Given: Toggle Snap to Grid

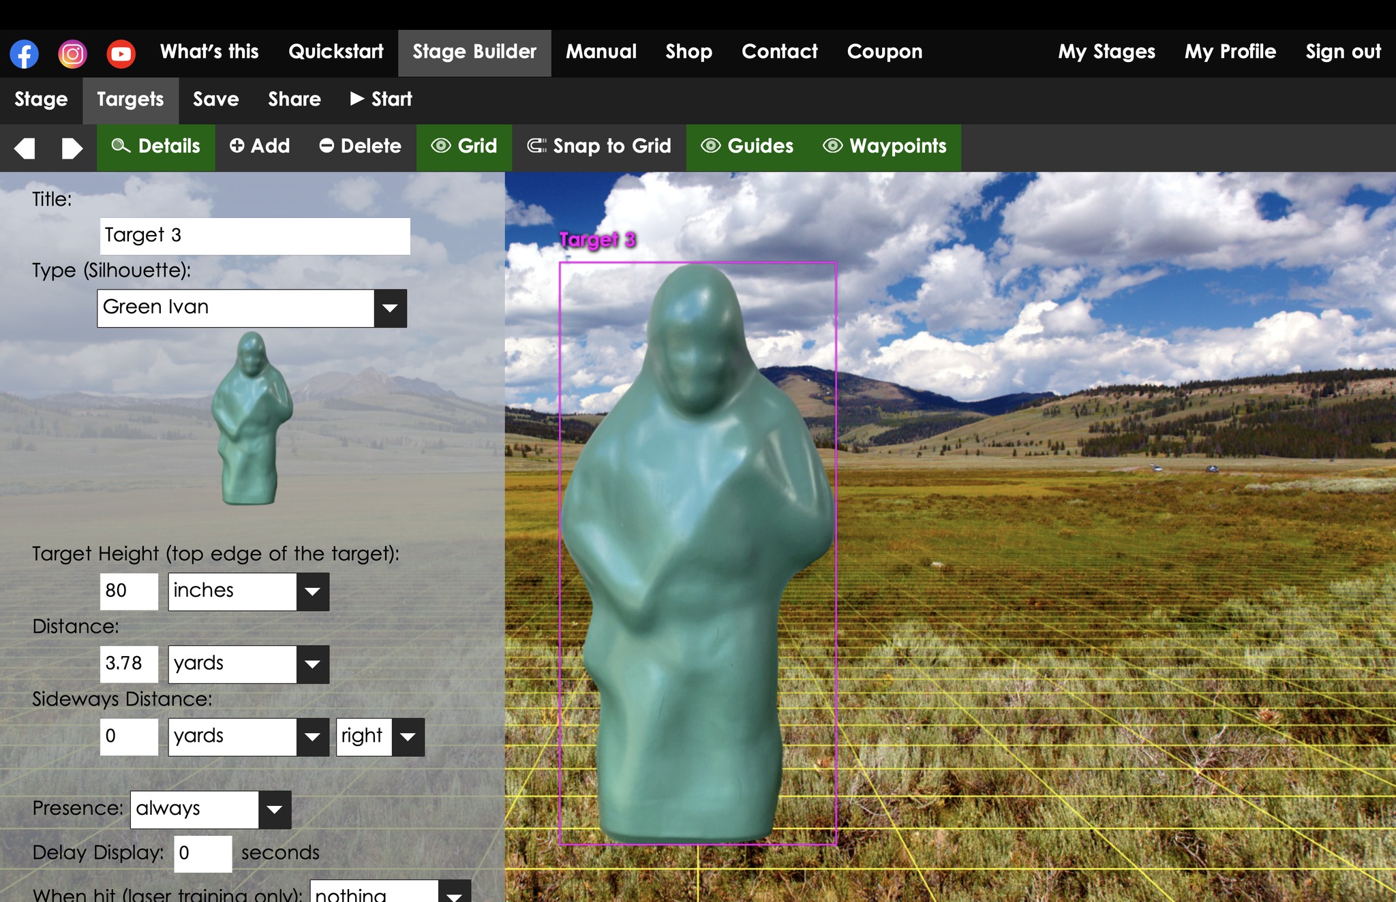Looking at the screenshot, I should pos(599,146).
